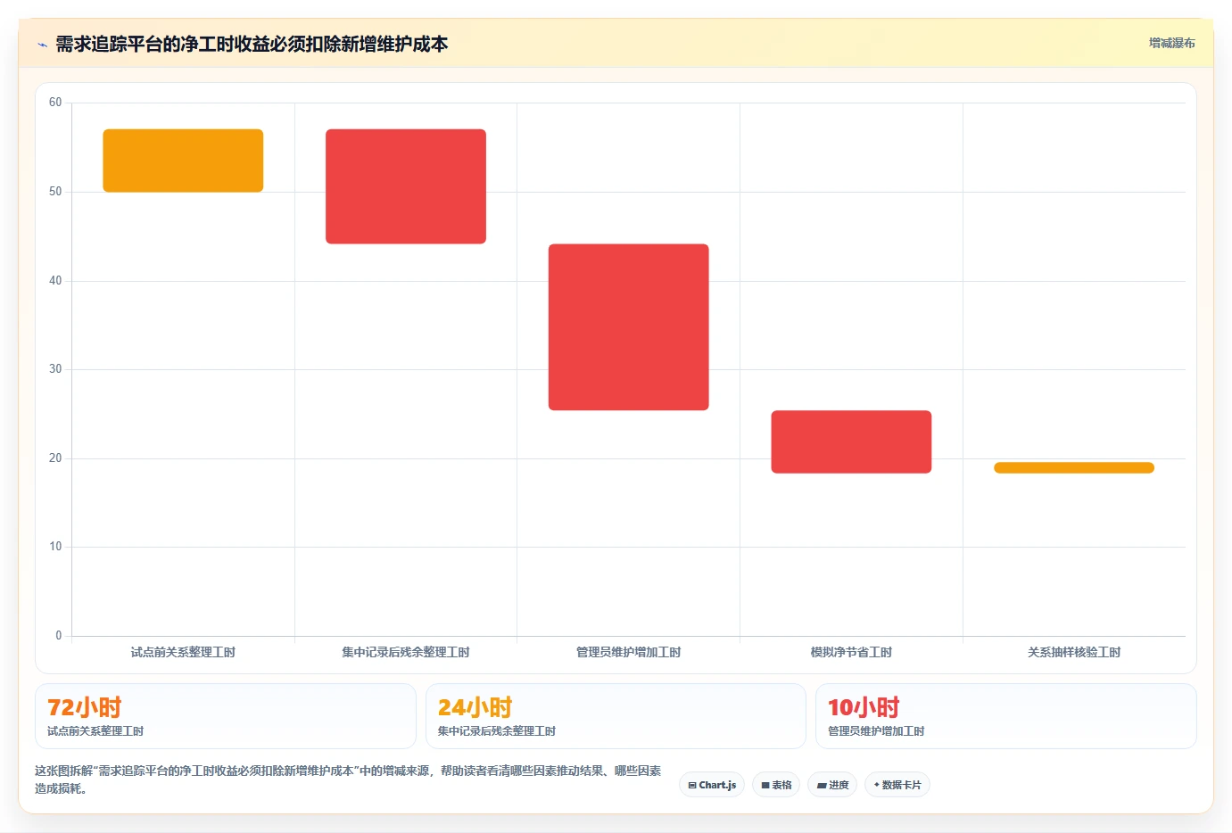This screenshot has height=833, width=1232.
Task: Click the description paragraph starting 这张图拆解
Action: pos(348,779)
